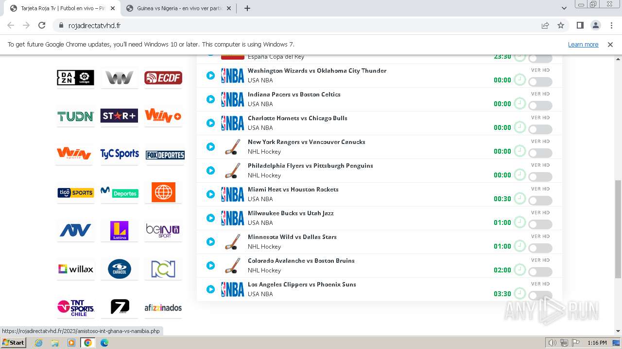
Task: Open Windows Start menu
Action: click(x=13, y=343)
